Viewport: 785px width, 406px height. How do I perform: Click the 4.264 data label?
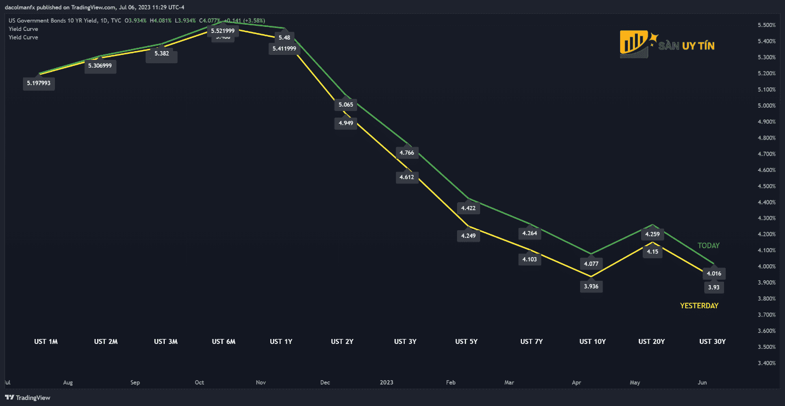click(x=530, y=233)
